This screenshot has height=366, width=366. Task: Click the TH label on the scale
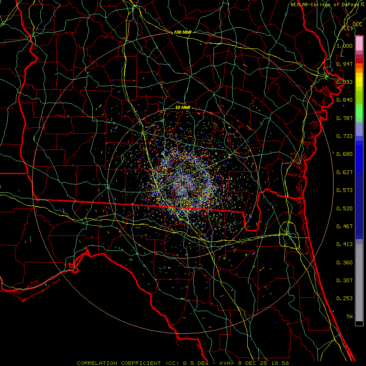(349, 317)
